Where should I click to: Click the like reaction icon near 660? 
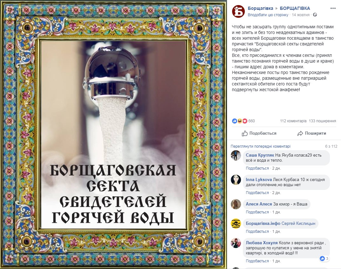[234, 121]
